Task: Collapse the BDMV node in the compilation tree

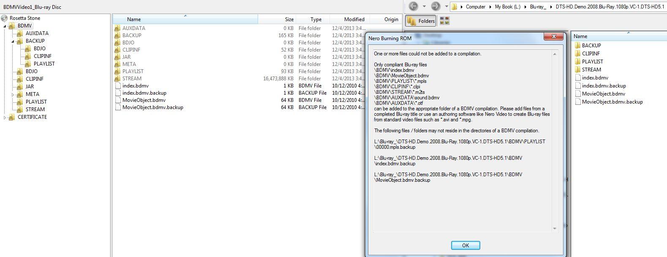Action: coord(5,26)
